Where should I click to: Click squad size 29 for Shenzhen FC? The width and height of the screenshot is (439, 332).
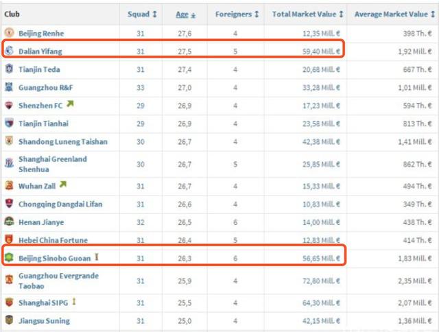[x=141, y=106]
